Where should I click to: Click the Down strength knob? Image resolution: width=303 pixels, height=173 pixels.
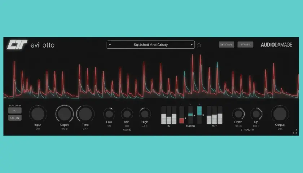(238, 114)
